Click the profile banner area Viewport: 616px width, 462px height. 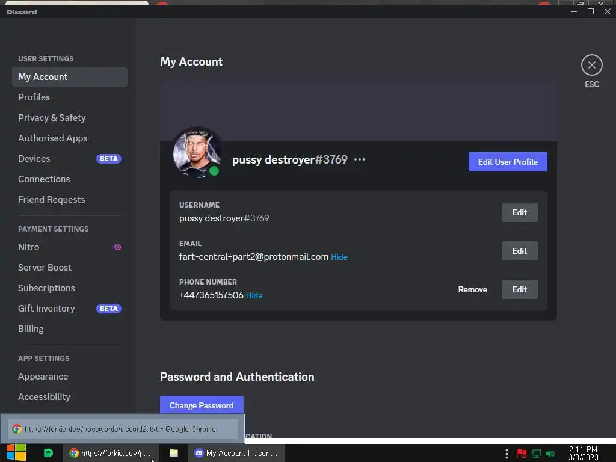click(x=359, y=111)
